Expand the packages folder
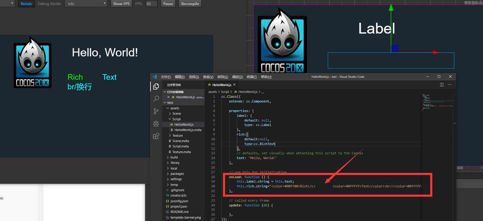 168,174
